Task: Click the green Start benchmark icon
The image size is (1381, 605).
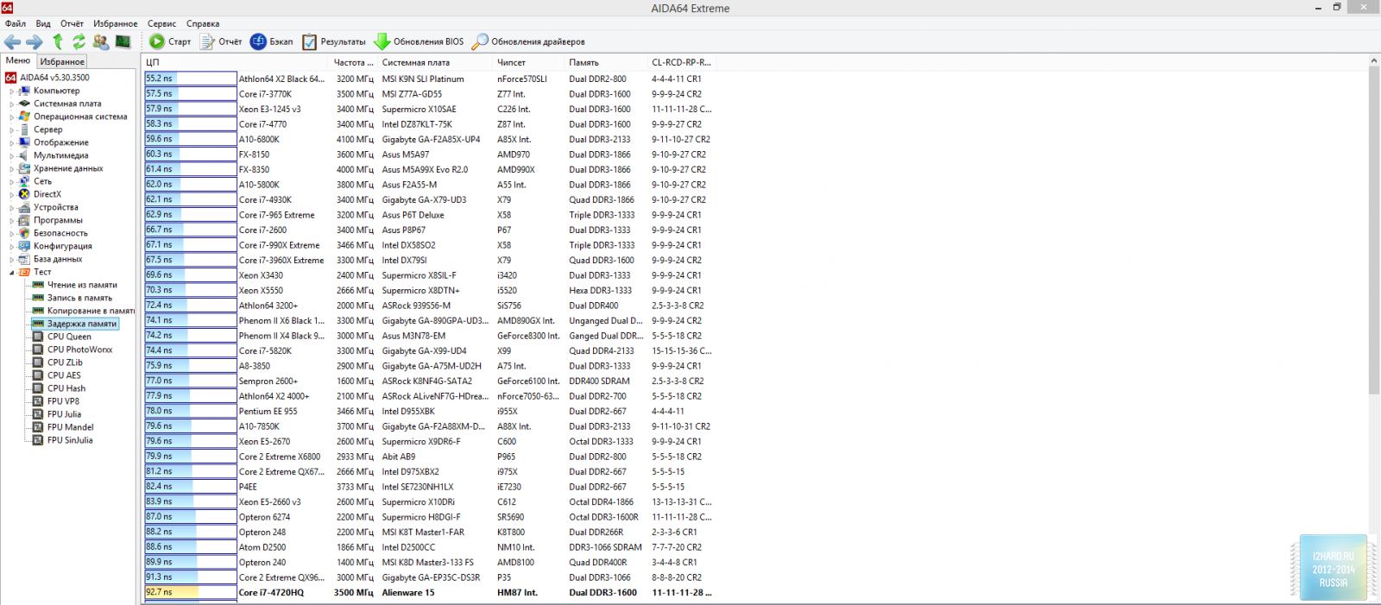Action: click(x=157, y=41)
